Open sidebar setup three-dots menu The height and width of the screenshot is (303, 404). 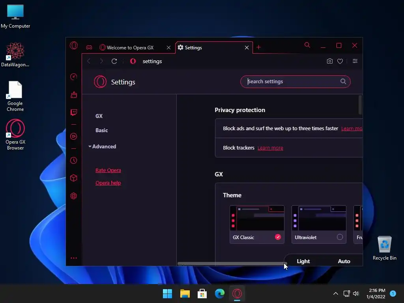click(x=74, y=258)
